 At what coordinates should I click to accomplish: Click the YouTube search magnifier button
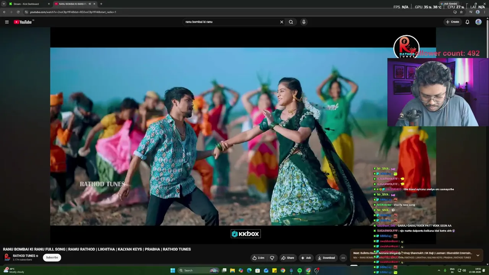click(291, 22)
